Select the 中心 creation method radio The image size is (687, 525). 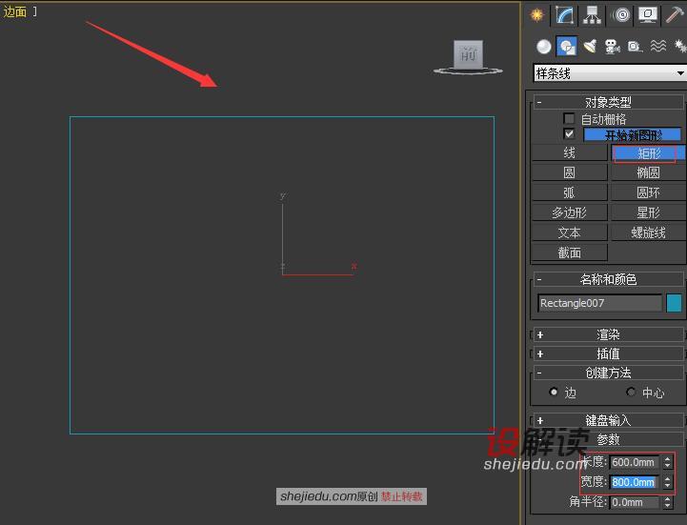click(631, 393)
